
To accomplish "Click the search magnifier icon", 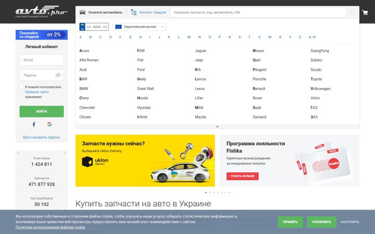I will [353, 12].
